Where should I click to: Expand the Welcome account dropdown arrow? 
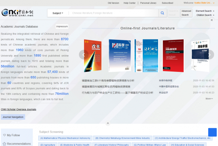pyautogui.click(x=214, y=3)
